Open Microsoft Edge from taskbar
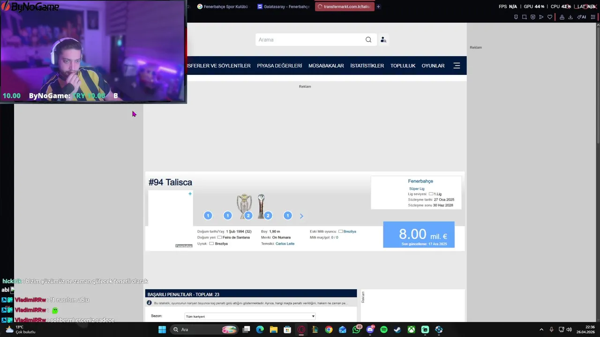The image size is (600, 337). coord(260,330)
